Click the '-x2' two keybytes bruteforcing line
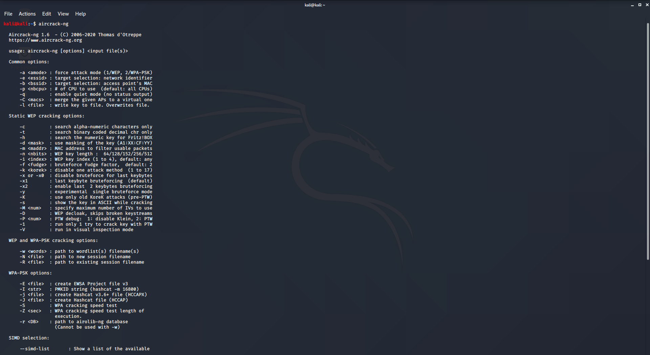This screenshot has width=650, height=355. (x=86, y=186)
